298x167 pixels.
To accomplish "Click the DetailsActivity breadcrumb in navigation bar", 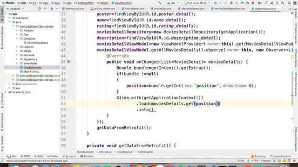I will click(x=122, y=3).
